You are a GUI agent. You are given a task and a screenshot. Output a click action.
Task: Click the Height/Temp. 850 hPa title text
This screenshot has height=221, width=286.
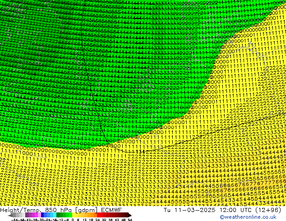pos(37,210)
